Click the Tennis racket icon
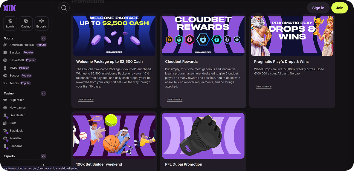354x171 pixels. pyautogui.click(x=5, y=83)
